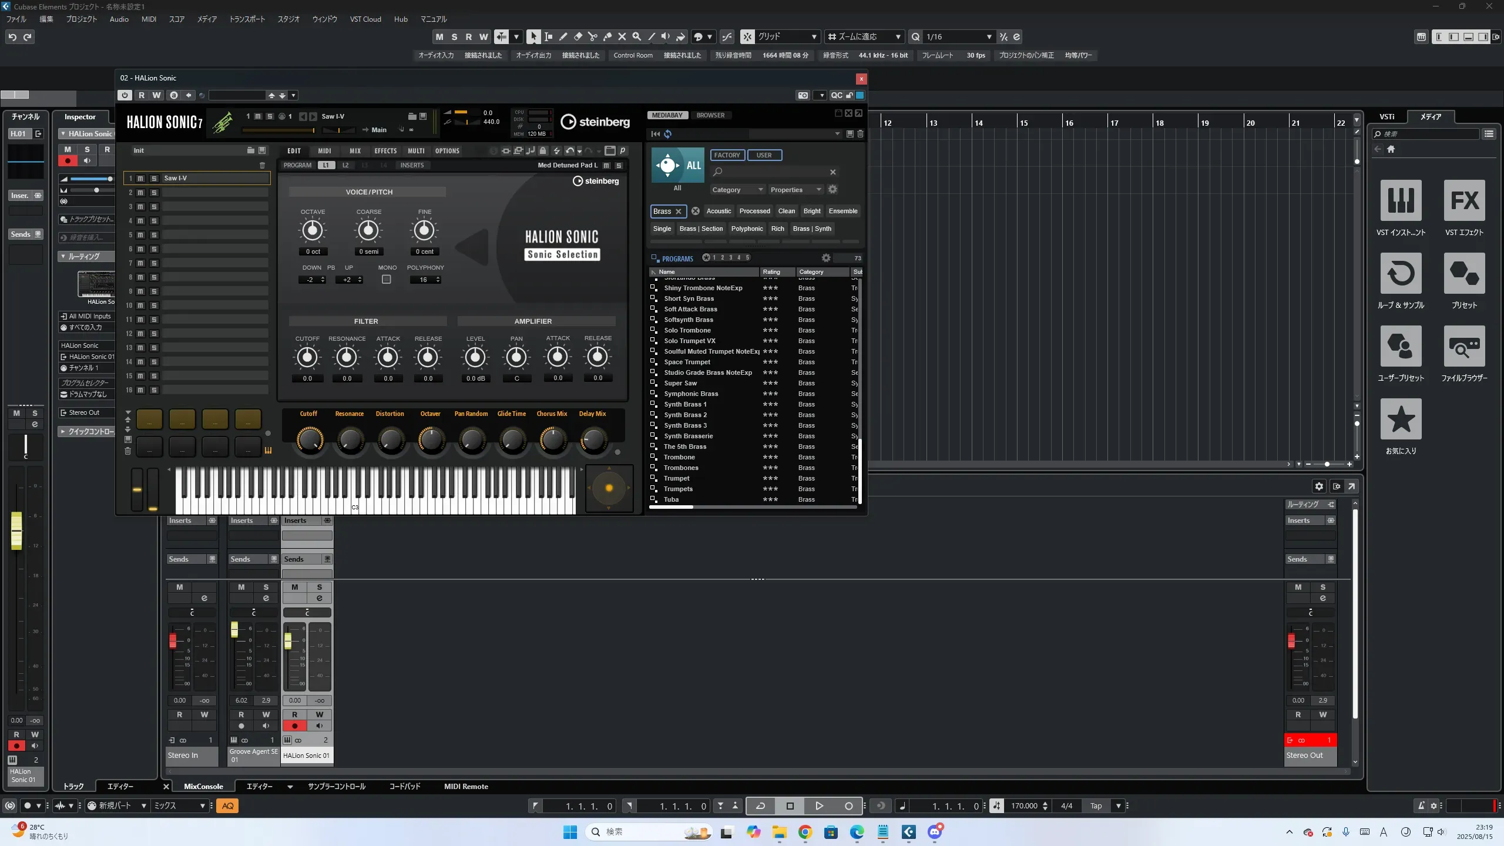Toggle the MONO checkbox in Voice/Pitch
The height and width of the screenshot is (846, 1504).
pos(386,280)
